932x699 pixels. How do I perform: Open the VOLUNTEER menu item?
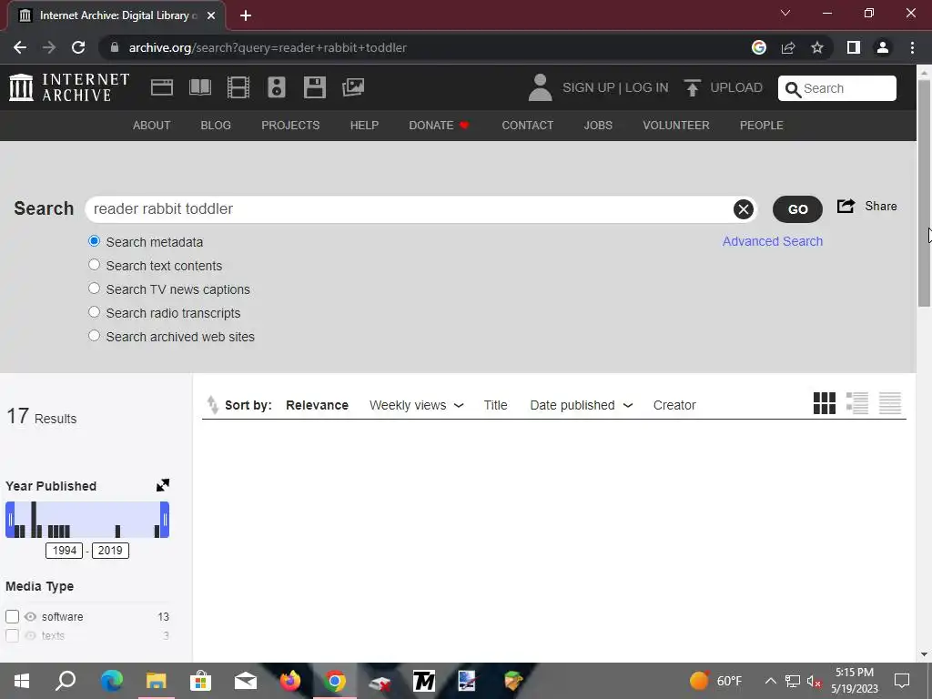pyautogui.click(x=676, y=126)
